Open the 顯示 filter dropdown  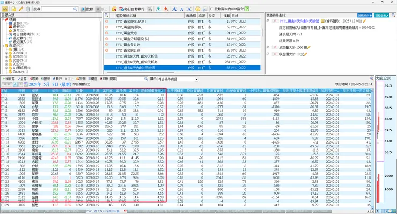click(178, 79)
